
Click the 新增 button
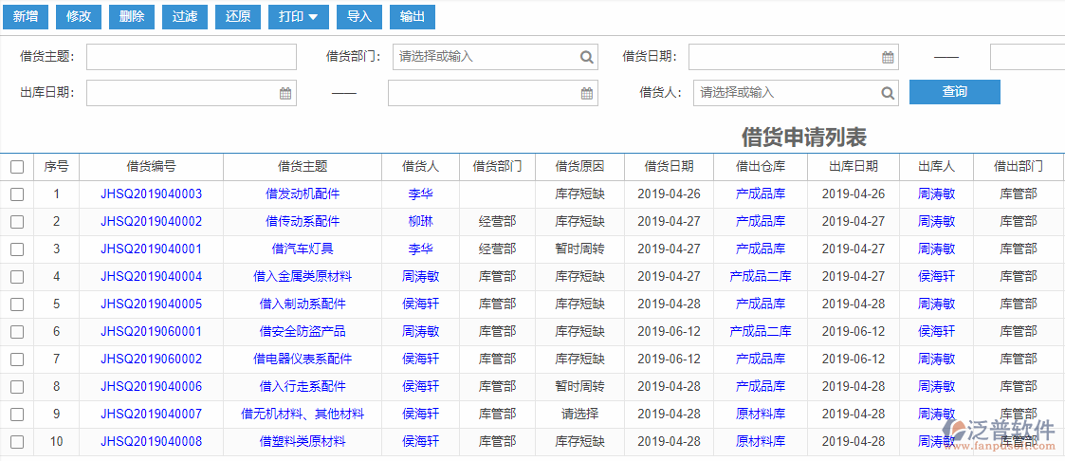[x=26, y=17]
